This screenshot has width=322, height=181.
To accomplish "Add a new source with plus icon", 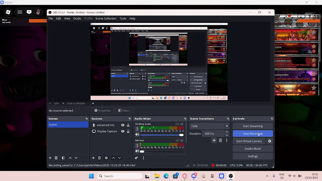I will click(93, 158).
